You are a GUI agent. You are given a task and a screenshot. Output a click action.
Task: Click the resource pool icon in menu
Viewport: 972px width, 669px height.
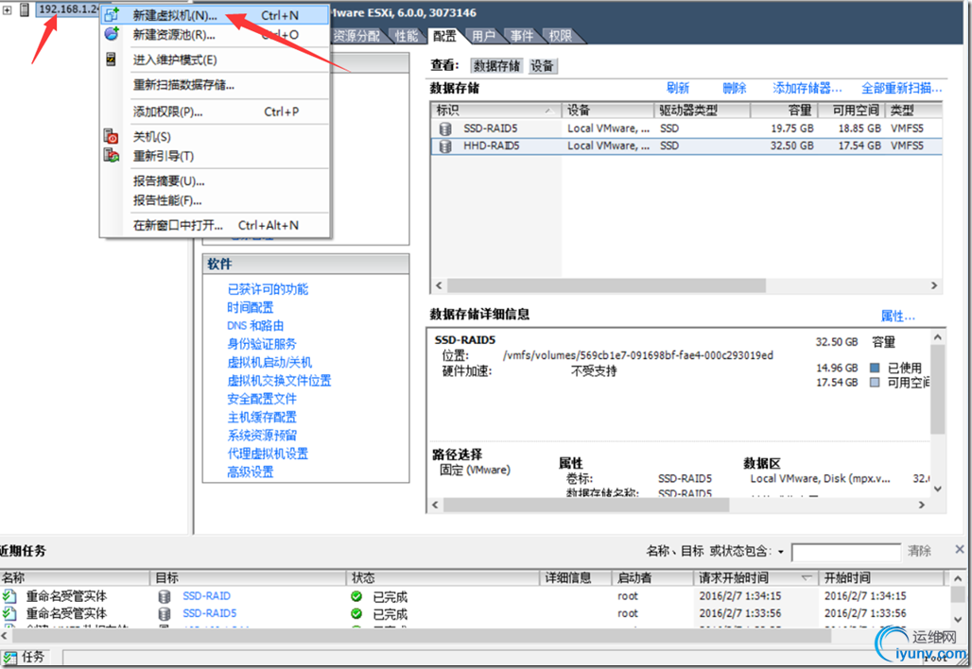(112, 34)
